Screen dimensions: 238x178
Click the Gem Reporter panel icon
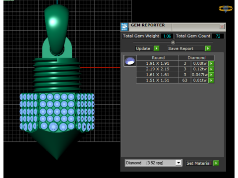(124, 27)
